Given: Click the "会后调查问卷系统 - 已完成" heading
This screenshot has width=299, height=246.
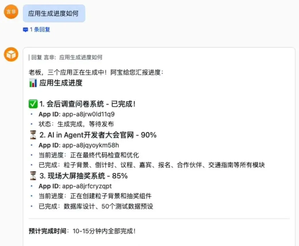Looking at the screenshot, I should [x=87, y=104].
